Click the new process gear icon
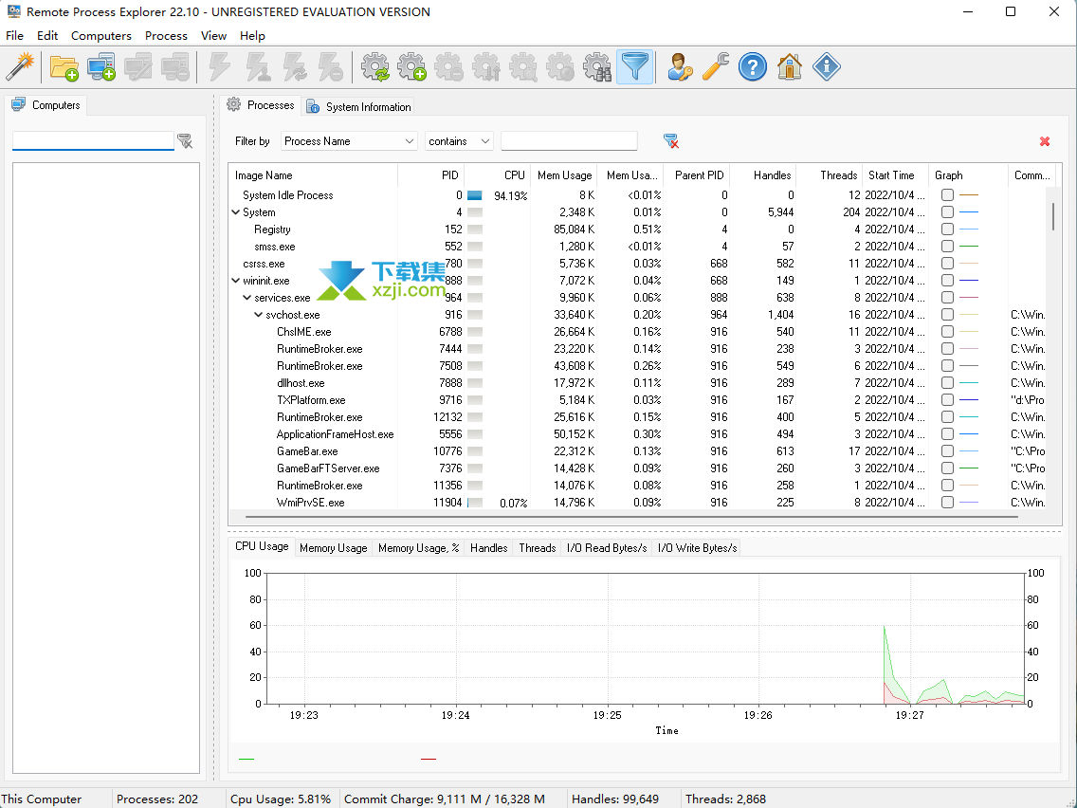1077x808 pixels. point(412,66)
